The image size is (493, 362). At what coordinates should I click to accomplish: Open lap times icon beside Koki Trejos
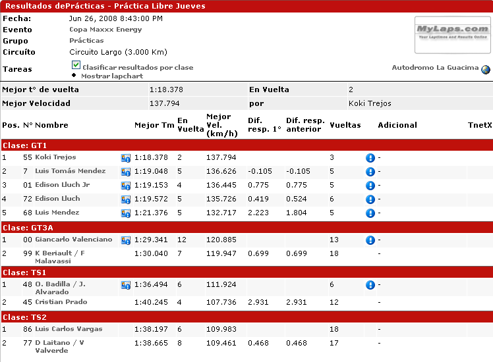pyautogui.click(x=126, y=158)
